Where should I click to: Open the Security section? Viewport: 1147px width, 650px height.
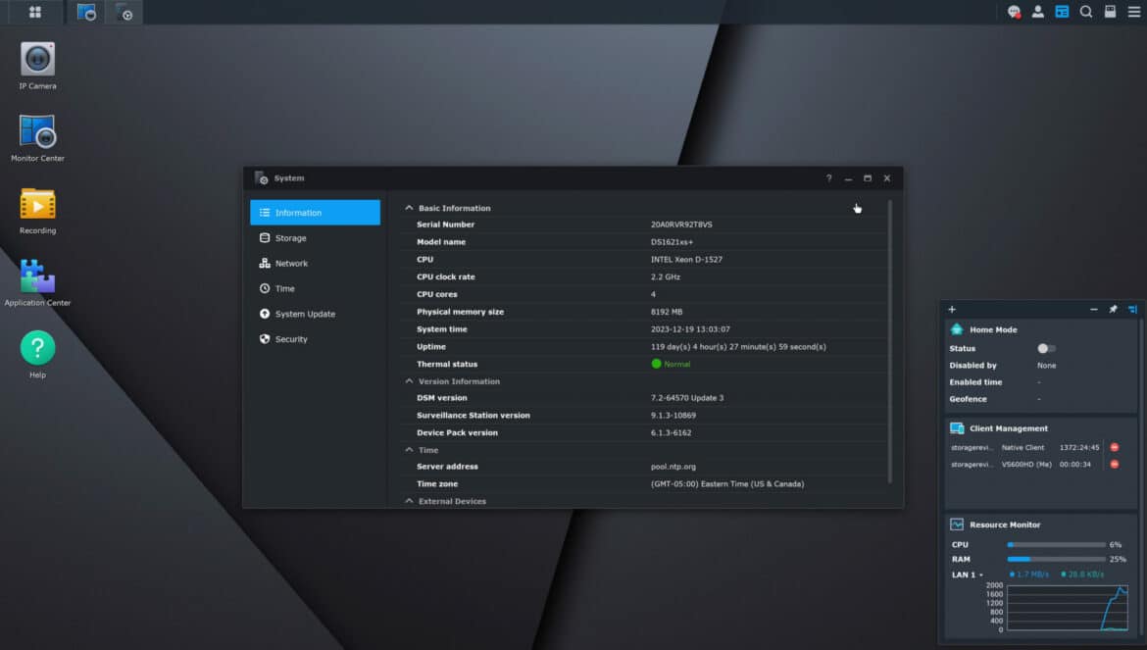(x=316, y=339)
